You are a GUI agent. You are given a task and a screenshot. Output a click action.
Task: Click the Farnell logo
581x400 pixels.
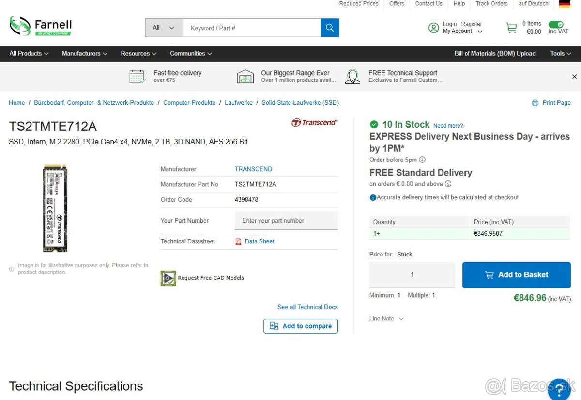pyautogui.click(x=40, y=26)
